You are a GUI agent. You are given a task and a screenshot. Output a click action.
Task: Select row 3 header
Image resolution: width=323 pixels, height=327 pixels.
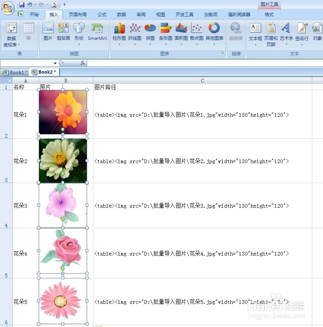tap(6, 161)
